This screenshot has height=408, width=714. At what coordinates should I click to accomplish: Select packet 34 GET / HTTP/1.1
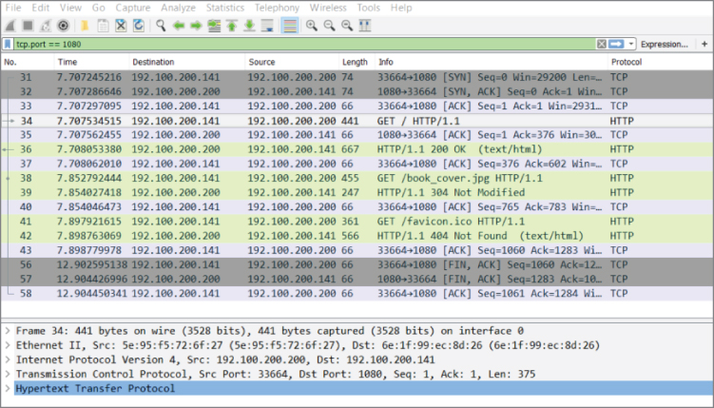pyautogui.click(x=357, y=121)
